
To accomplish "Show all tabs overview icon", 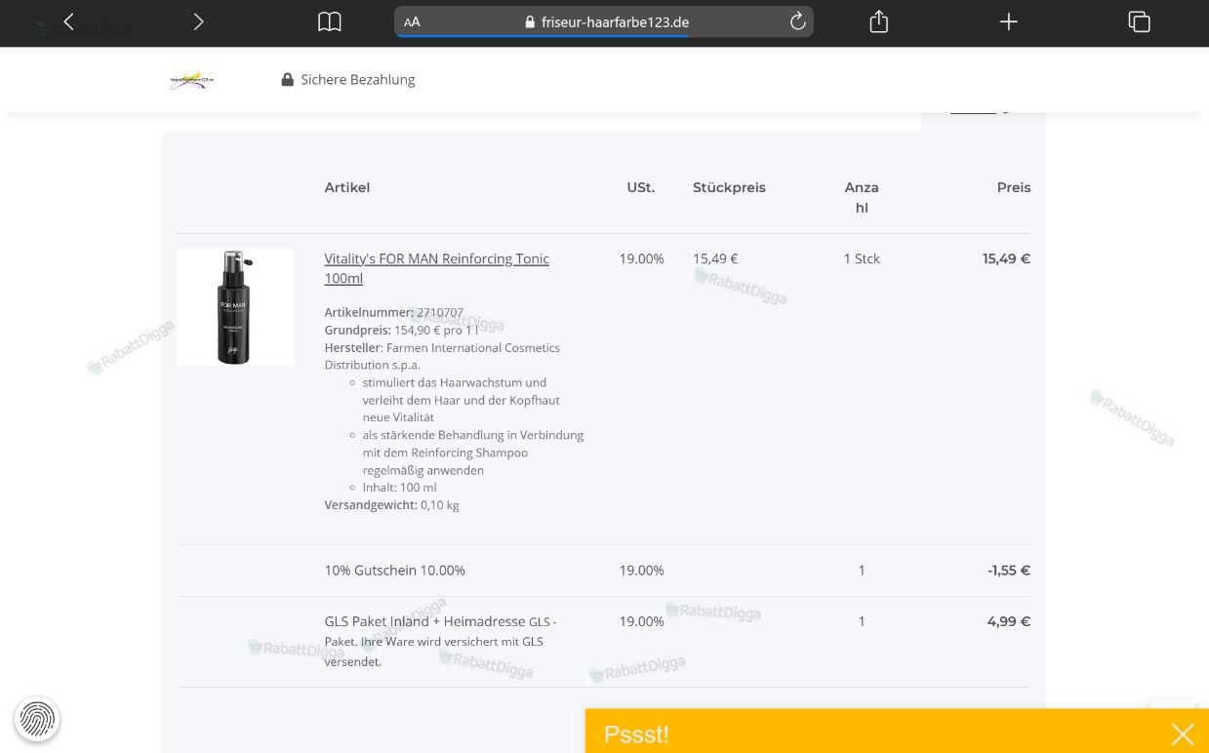I will [x=1139, y=21].
